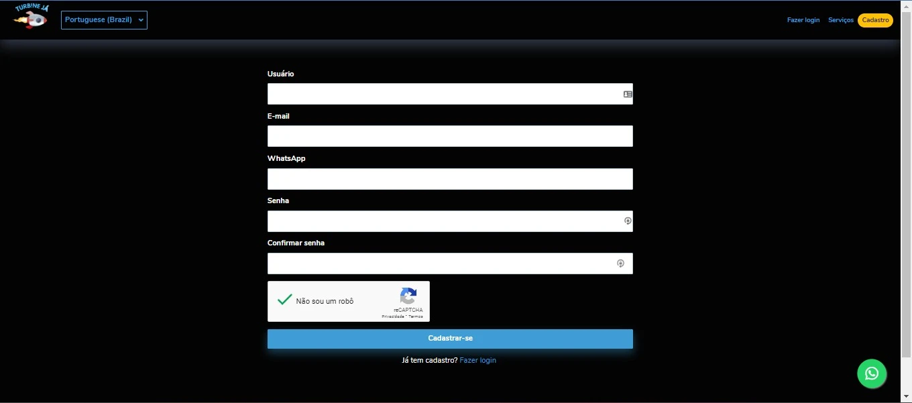Screen dimensions: 912x403
Task: Click the reCAPTCHA logo
Action: 408,296
